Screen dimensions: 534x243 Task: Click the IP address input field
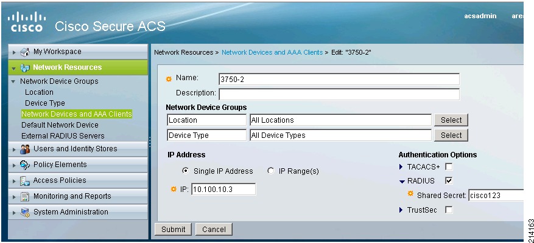tap(223, 190)
